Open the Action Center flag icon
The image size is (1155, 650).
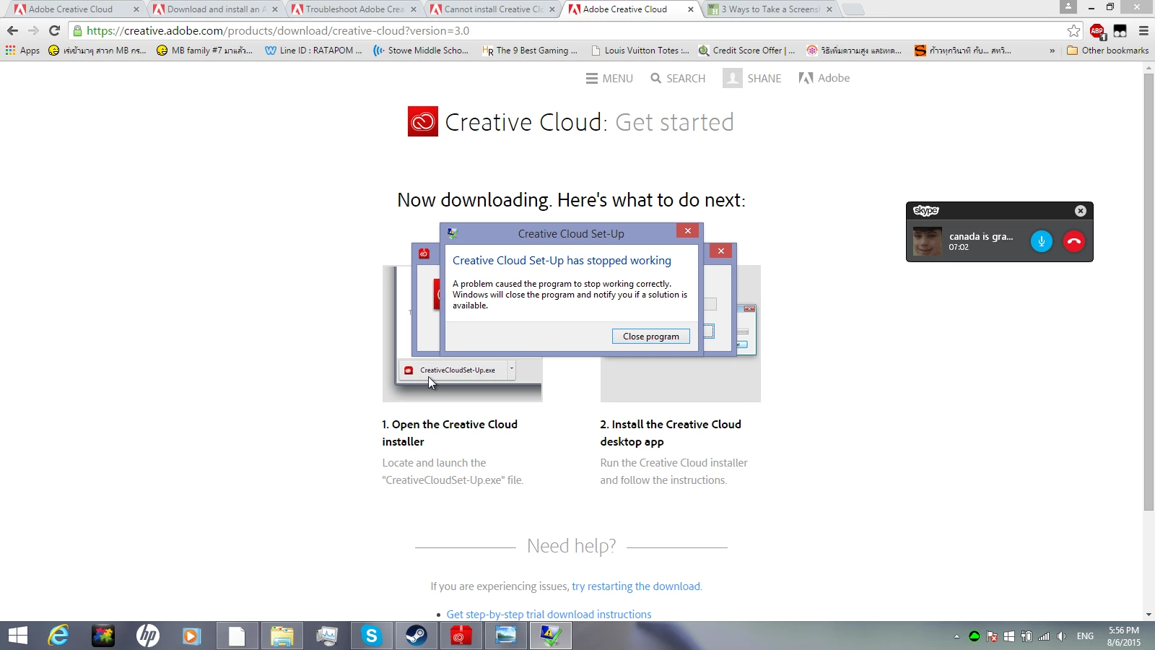click(x=992, y=636)
